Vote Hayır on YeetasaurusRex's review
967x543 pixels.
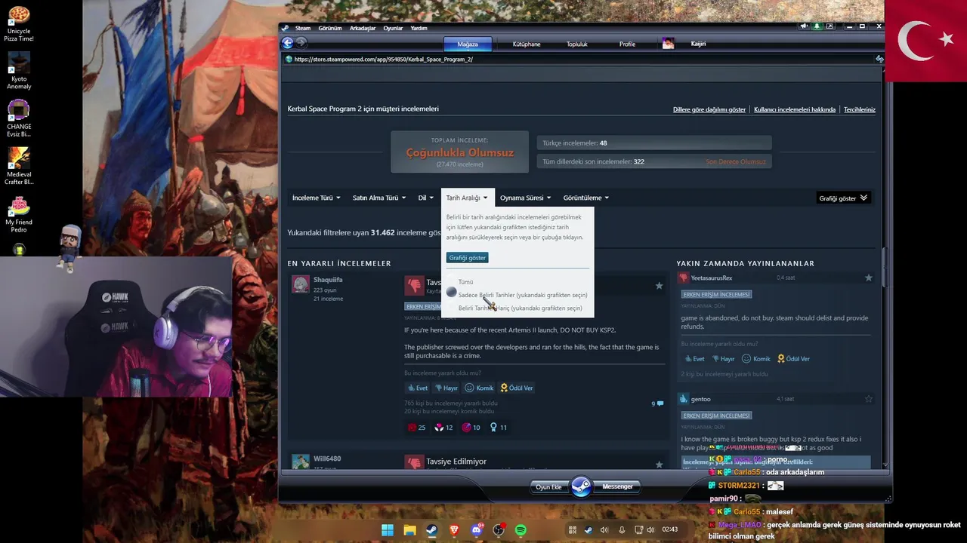tap(724, 359)
